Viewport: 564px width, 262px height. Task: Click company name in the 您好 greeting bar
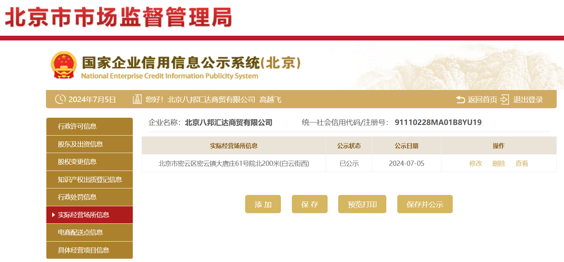pyautogui.click(x=211, y=99)
